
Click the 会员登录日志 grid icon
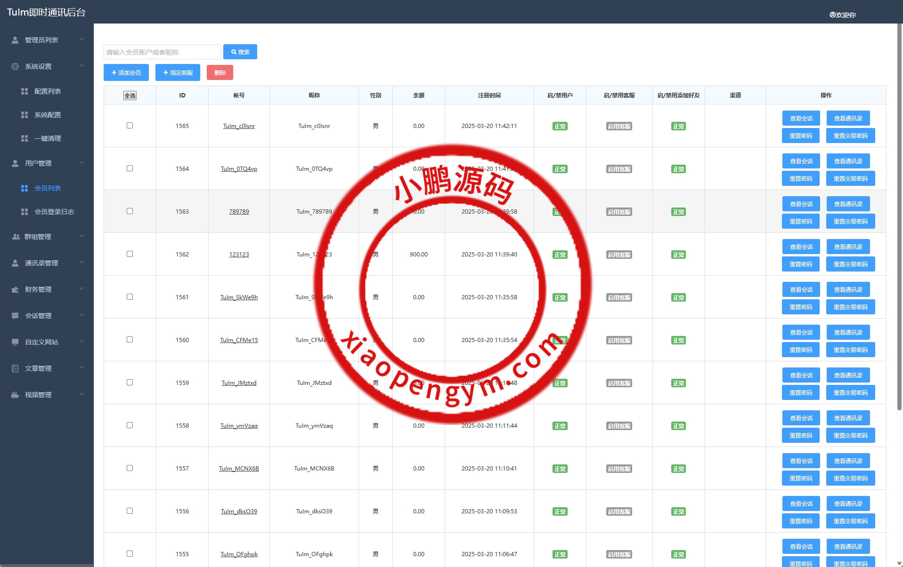tap(24, 212)
